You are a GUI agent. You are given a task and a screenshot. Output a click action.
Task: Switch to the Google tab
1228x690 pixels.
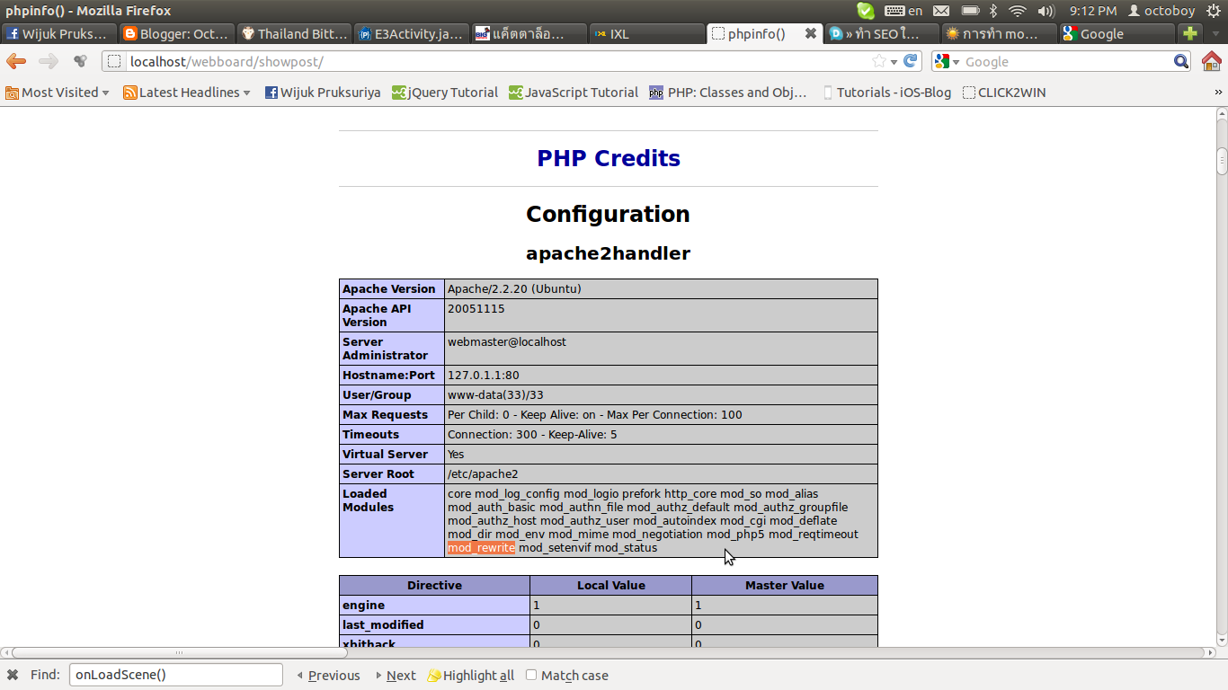1117,33
